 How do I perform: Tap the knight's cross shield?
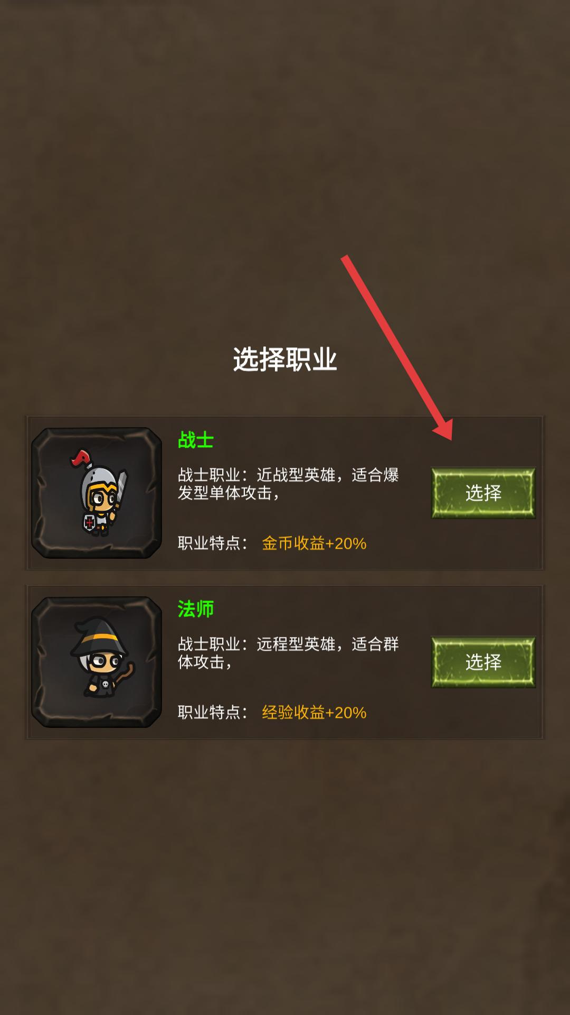point(89,523)
